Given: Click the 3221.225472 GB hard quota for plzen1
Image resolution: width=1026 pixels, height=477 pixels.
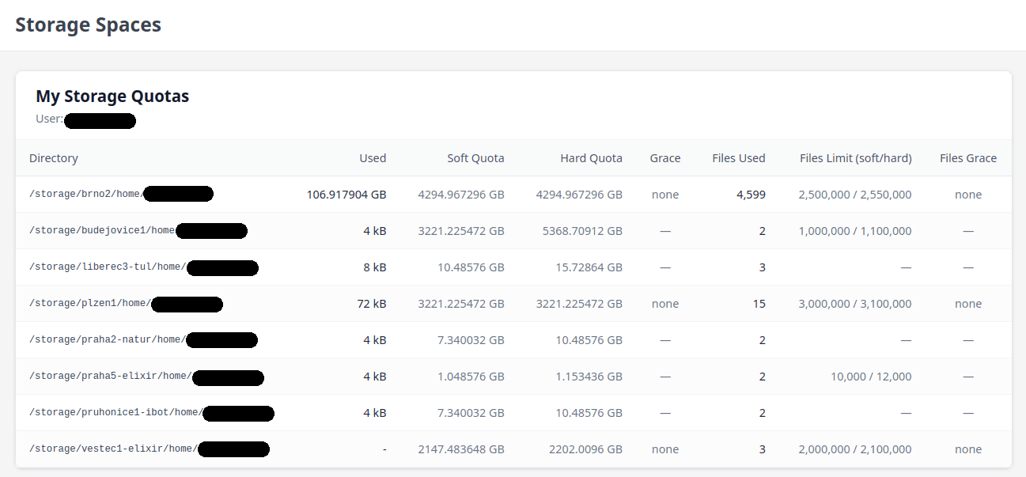Looking at the screenshot, I should (x=579, y=304).
